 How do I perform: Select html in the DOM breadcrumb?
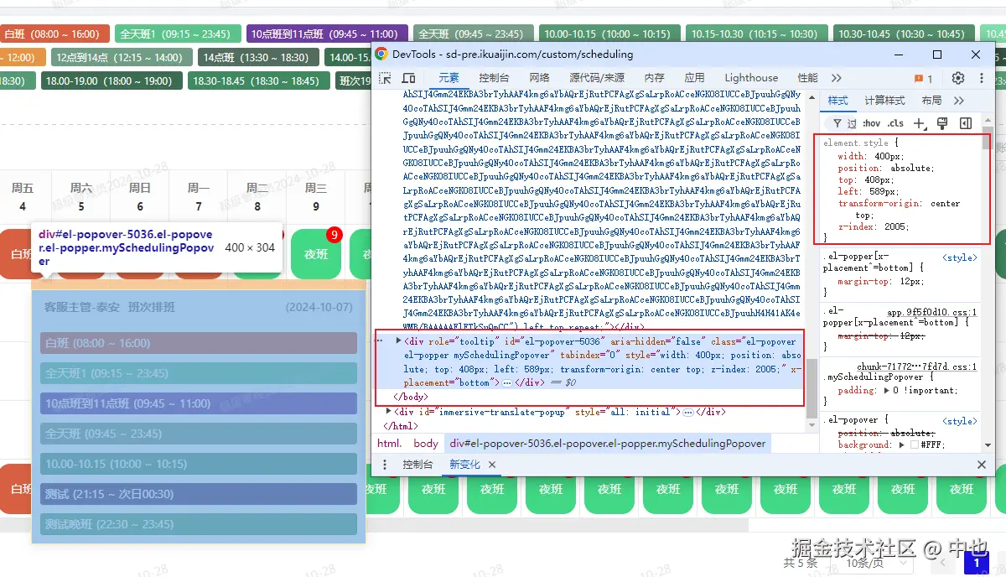click(x=389, y=443)
